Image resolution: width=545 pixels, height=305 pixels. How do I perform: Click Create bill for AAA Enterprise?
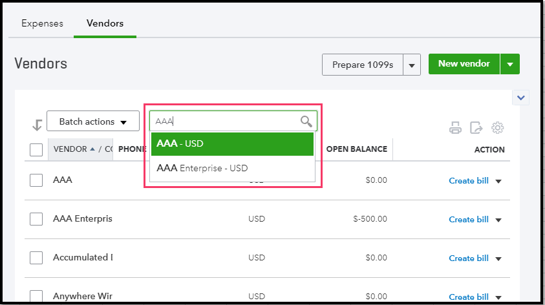click(x=469, y=219)
